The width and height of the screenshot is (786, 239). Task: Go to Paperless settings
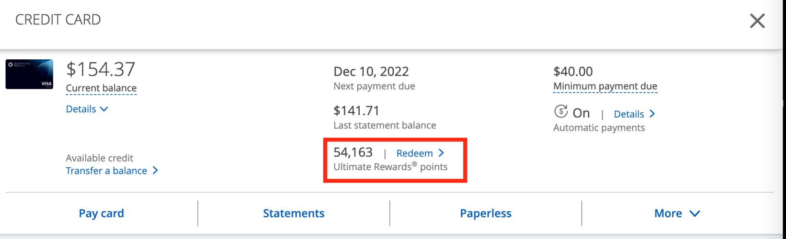click(x=485, y=213)
